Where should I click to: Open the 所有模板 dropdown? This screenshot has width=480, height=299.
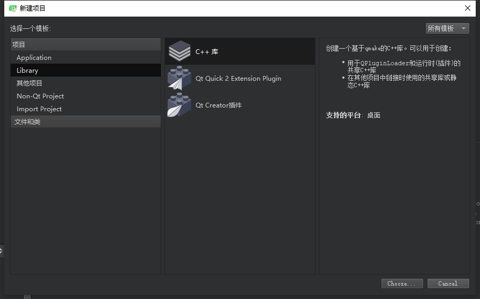coord(447,28)
